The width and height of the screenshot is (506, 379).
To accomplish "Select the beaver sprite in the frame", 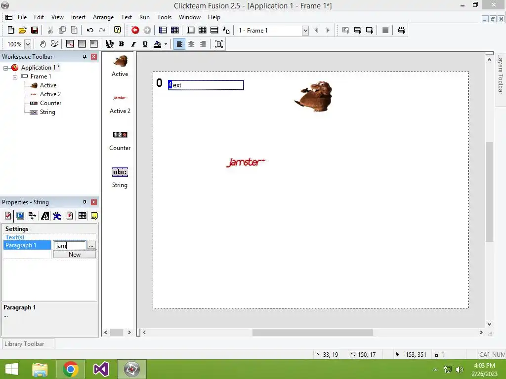I will pyautogui.click(x=314, y=96).
